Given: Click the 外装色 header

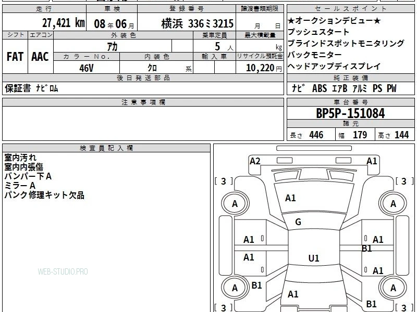Looking at the screenshot, I should coord(124,35).
